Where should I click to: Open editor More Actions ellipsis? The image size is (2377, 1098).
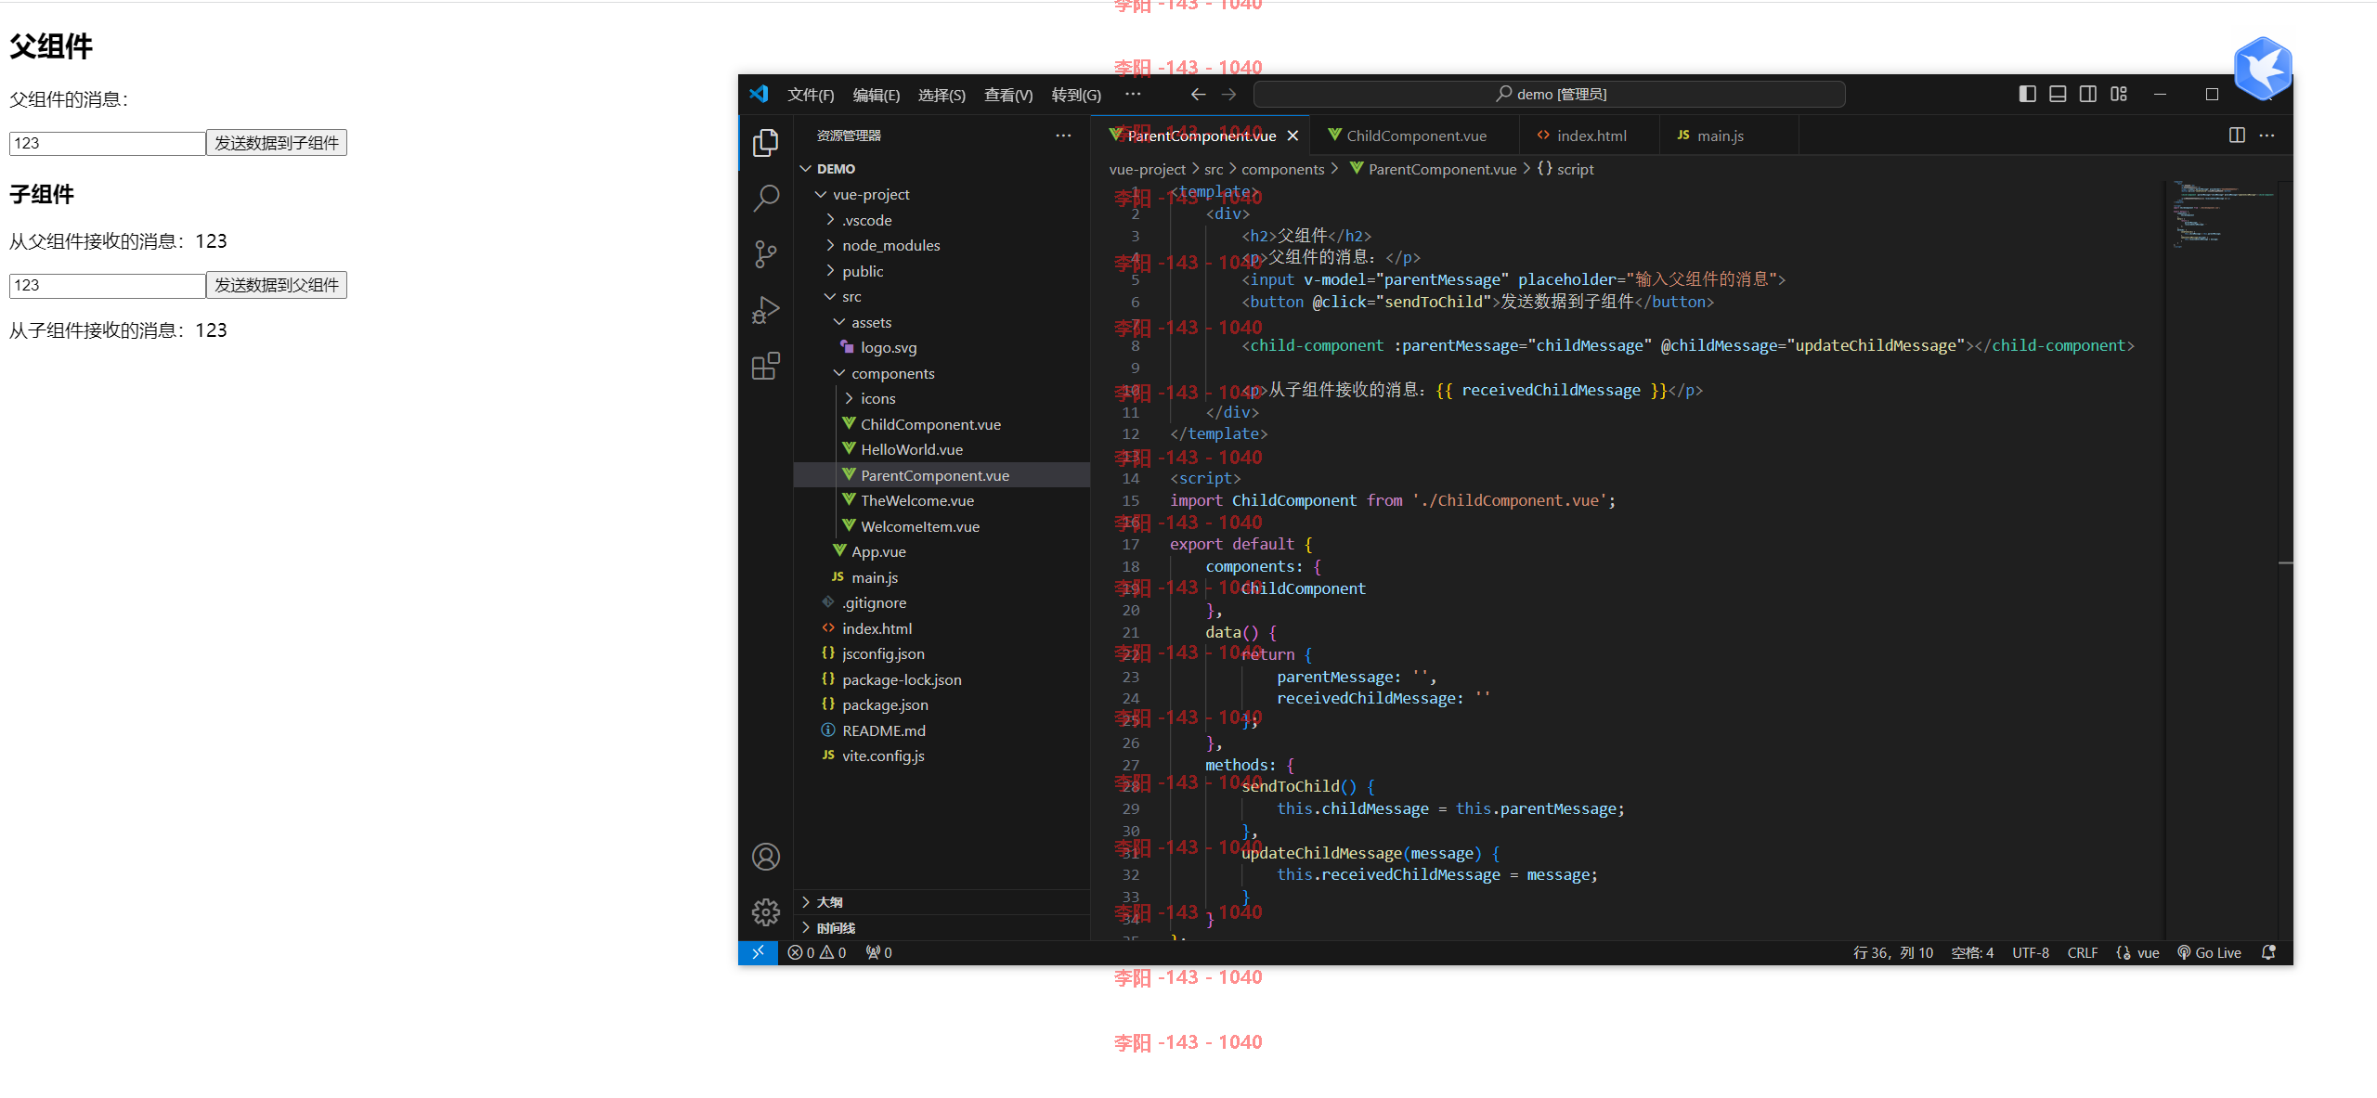(2267, 136)
